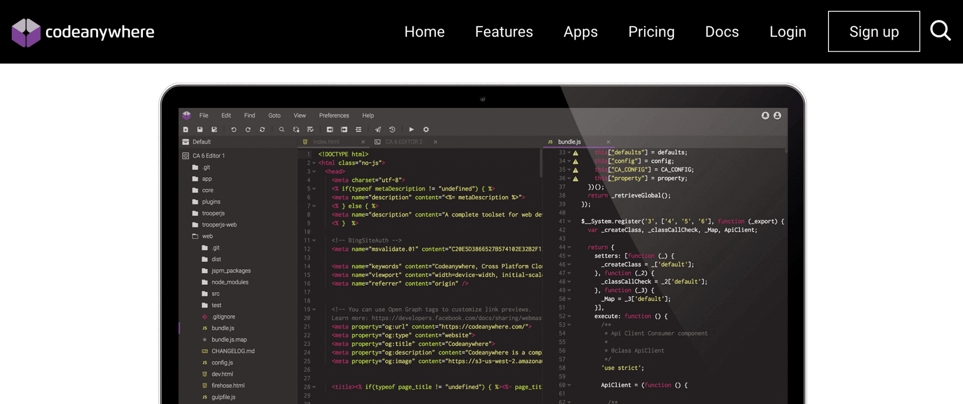Click the outdent left-arrow toolbar icon
The width and height of the screenshot is (963, 404).
(x=330, y=130)
